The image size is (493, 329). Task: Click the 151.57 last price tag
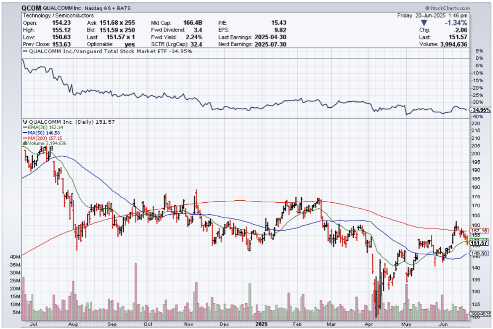pos(480,243)
